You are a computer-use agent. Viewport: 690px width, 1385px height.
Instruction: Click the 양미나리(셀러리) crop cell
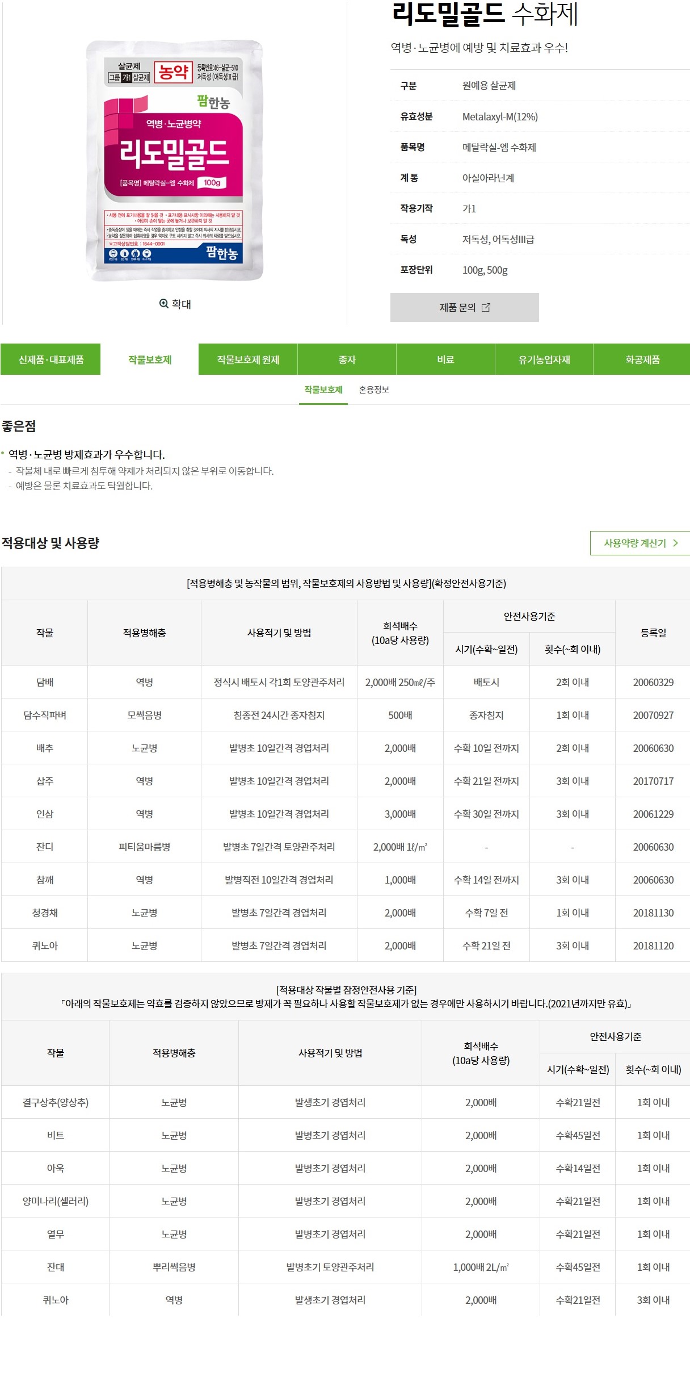pos(56,1201)
